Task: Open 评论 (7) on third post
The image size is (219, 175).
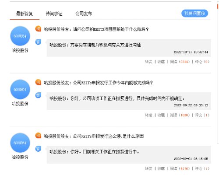Action: coord(202,168)
